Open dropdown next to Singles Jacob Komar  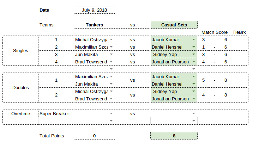(x=194, y=39)
